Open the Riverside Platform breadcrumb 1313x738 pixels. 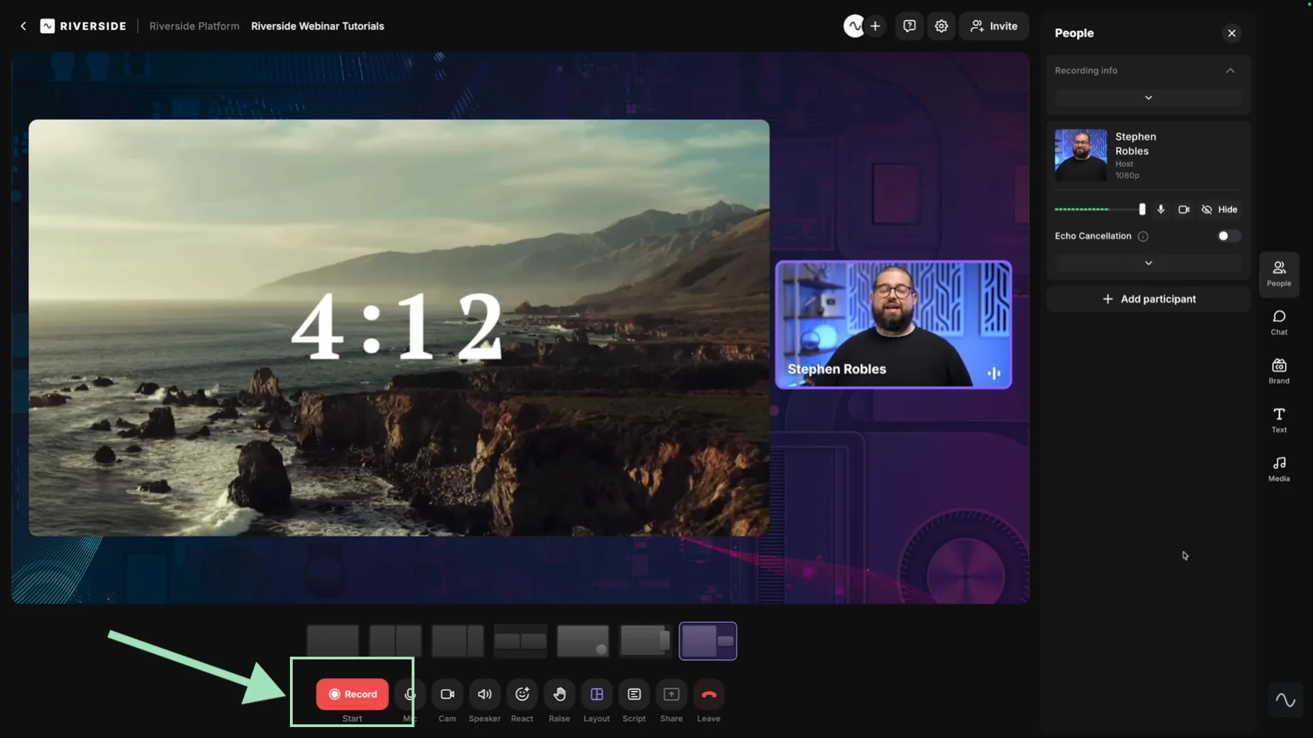click(194, 26)
